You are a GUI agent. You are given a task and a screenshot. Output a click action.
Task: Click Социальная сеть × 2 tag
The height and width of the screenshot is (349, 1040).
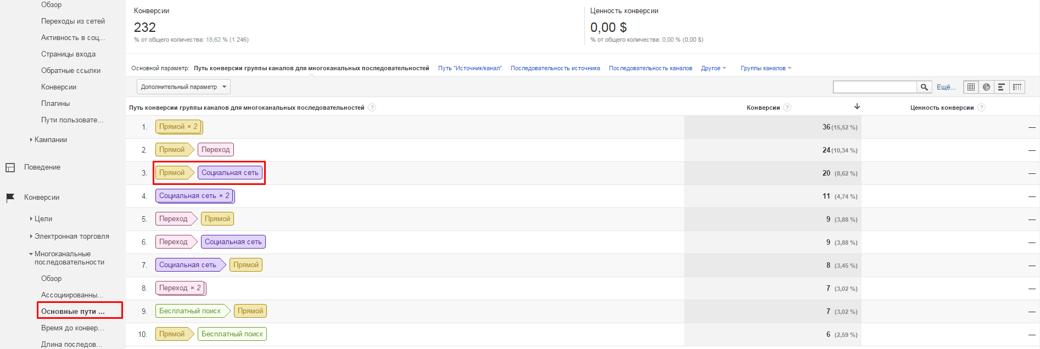195,196
